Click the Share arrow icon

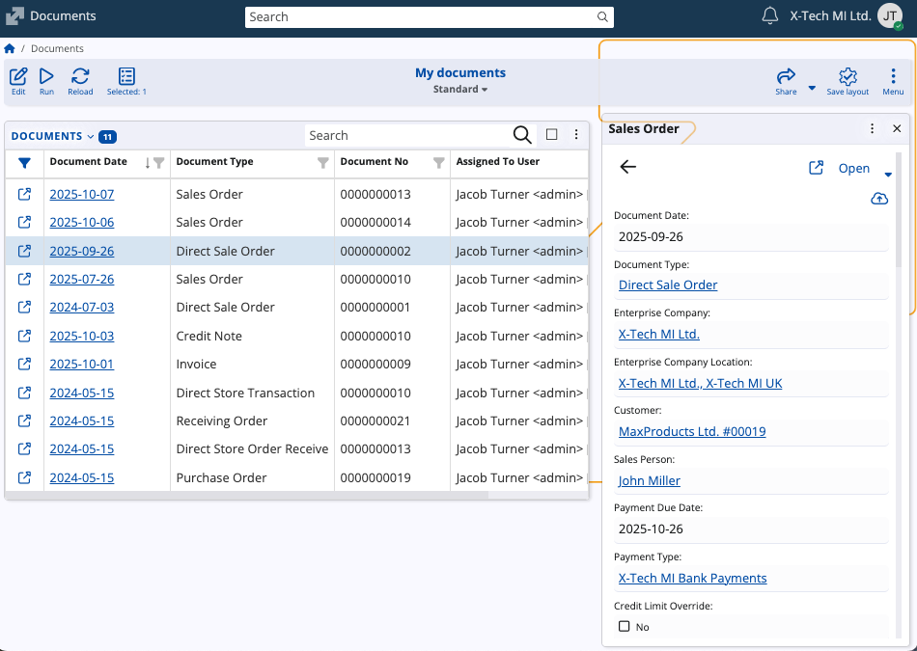tap(786, 77)
